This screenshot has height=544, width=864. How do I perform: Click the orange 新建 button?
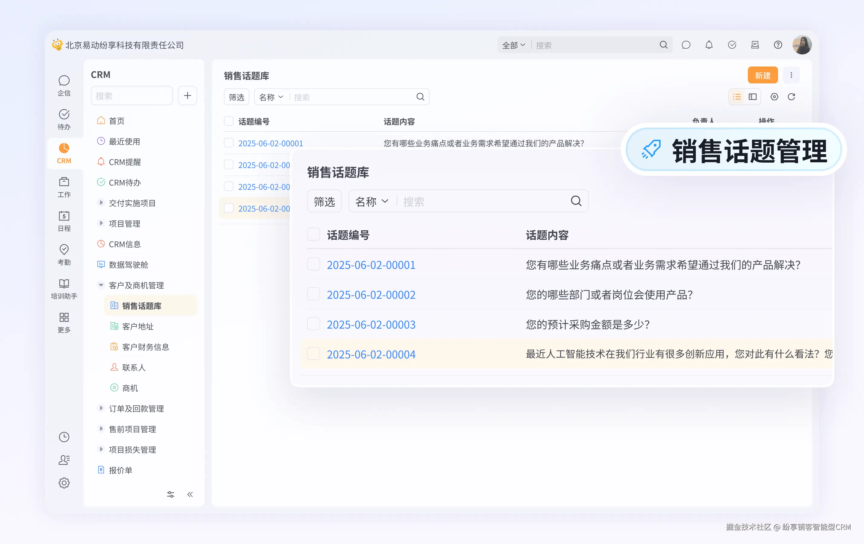pyautogui.click(x=762, y=75)
